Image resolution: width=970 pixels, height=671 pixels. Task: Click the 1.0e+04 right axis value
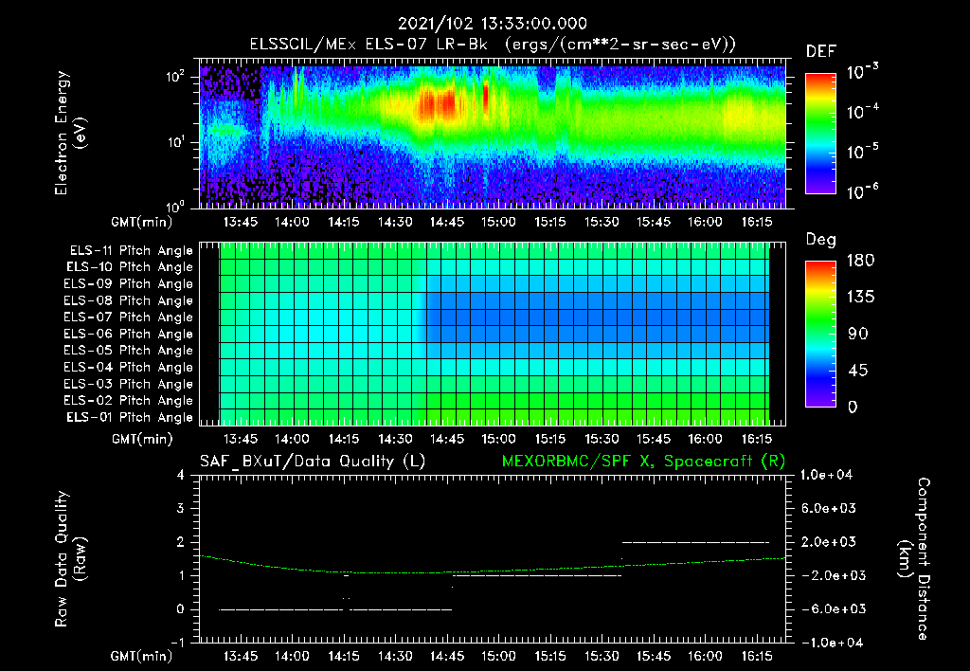(826, 475)
